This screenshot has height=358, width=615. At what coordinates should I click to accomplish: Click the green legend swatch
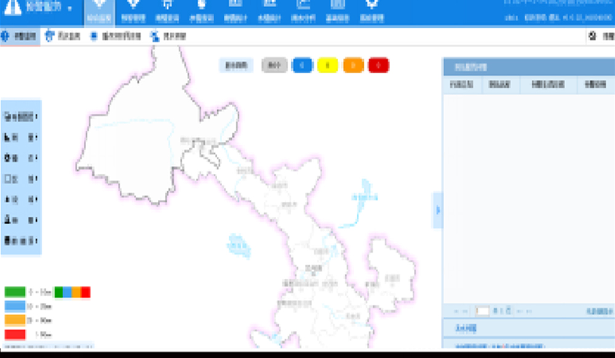coord(15,292)
